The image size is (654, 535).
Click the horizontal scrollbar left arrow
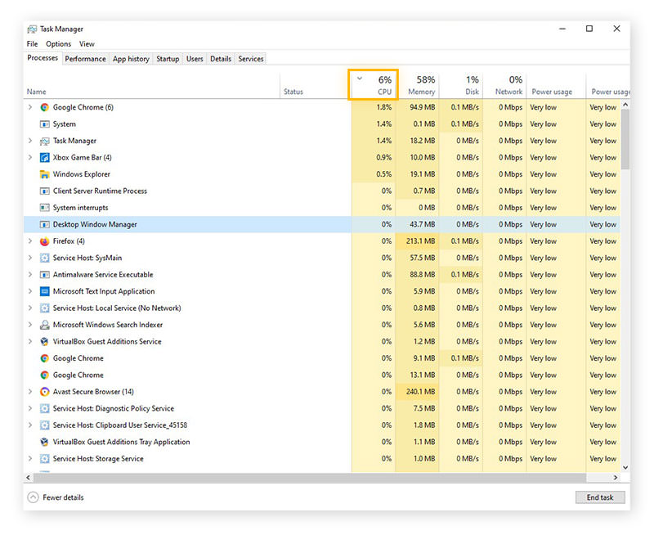29,478
